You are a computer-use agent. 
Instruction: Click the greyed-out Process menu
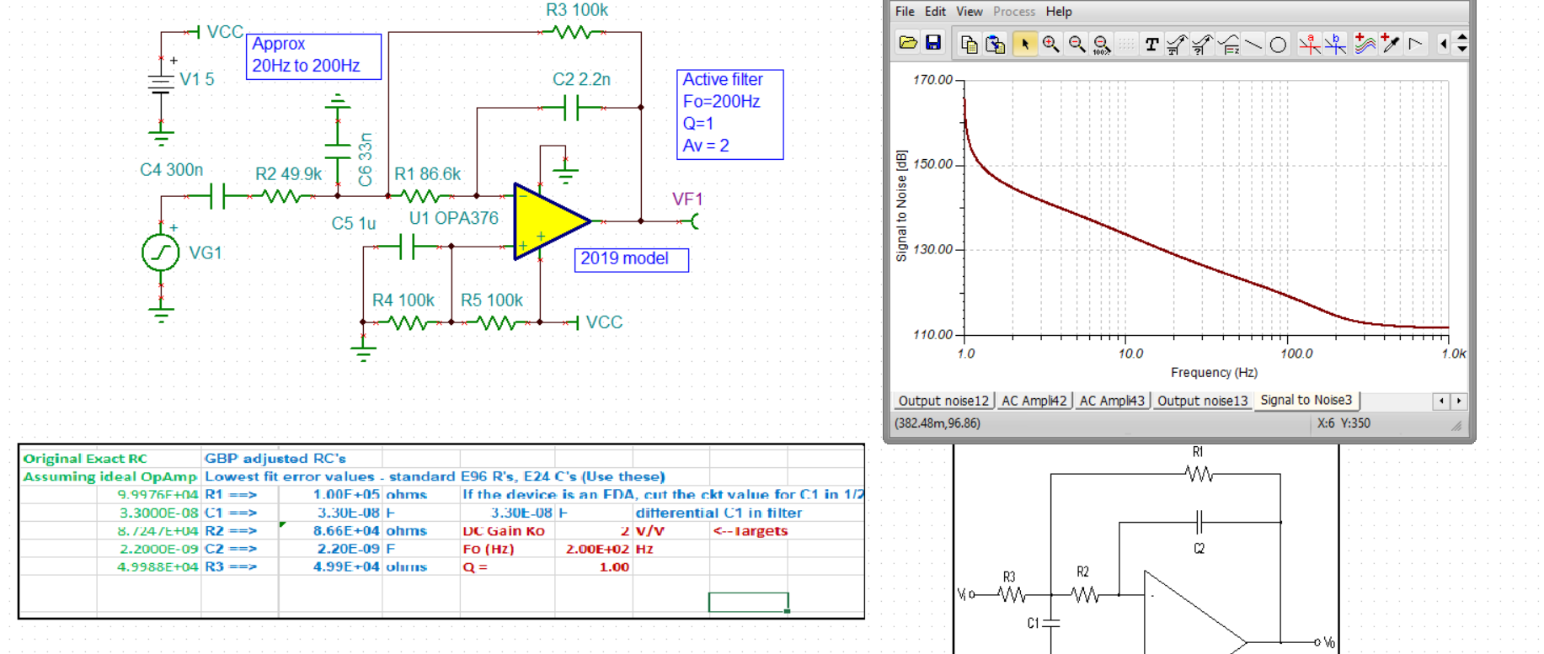pyautogui.click(x=1014, y=12)
